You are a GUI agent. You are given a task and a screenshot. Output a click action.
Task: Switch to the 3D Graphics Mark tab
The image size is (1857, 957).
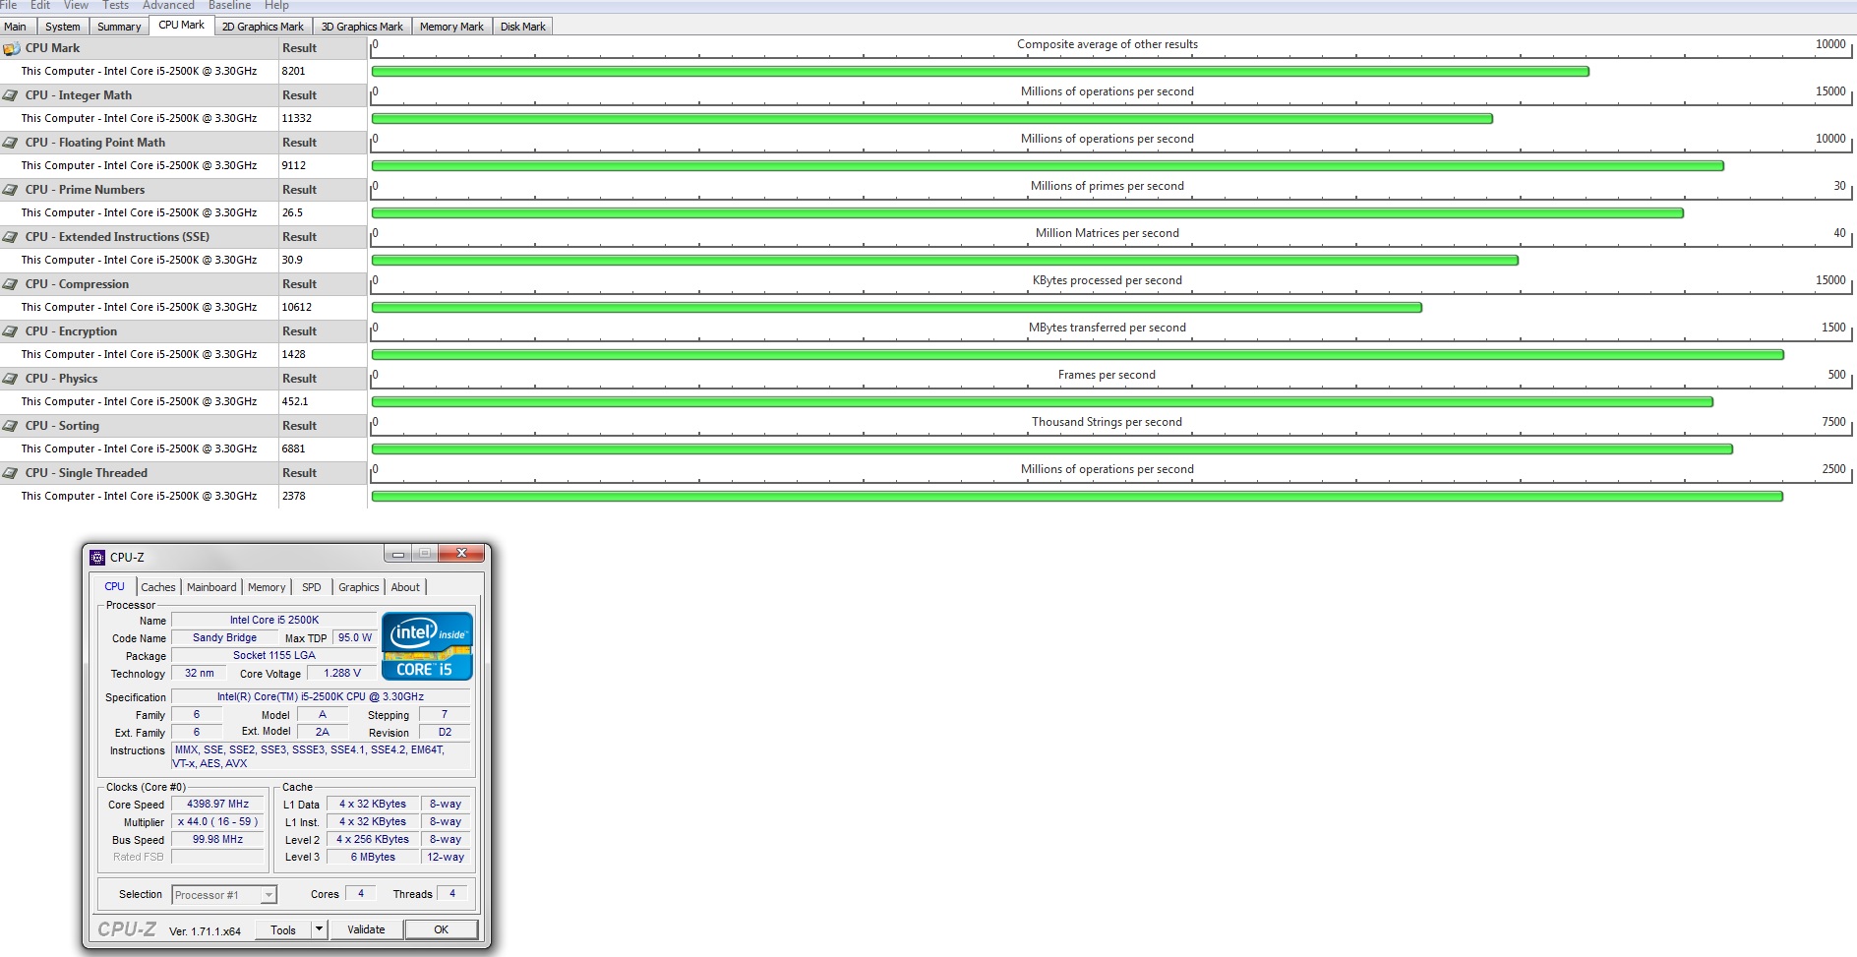pos(362,27)
